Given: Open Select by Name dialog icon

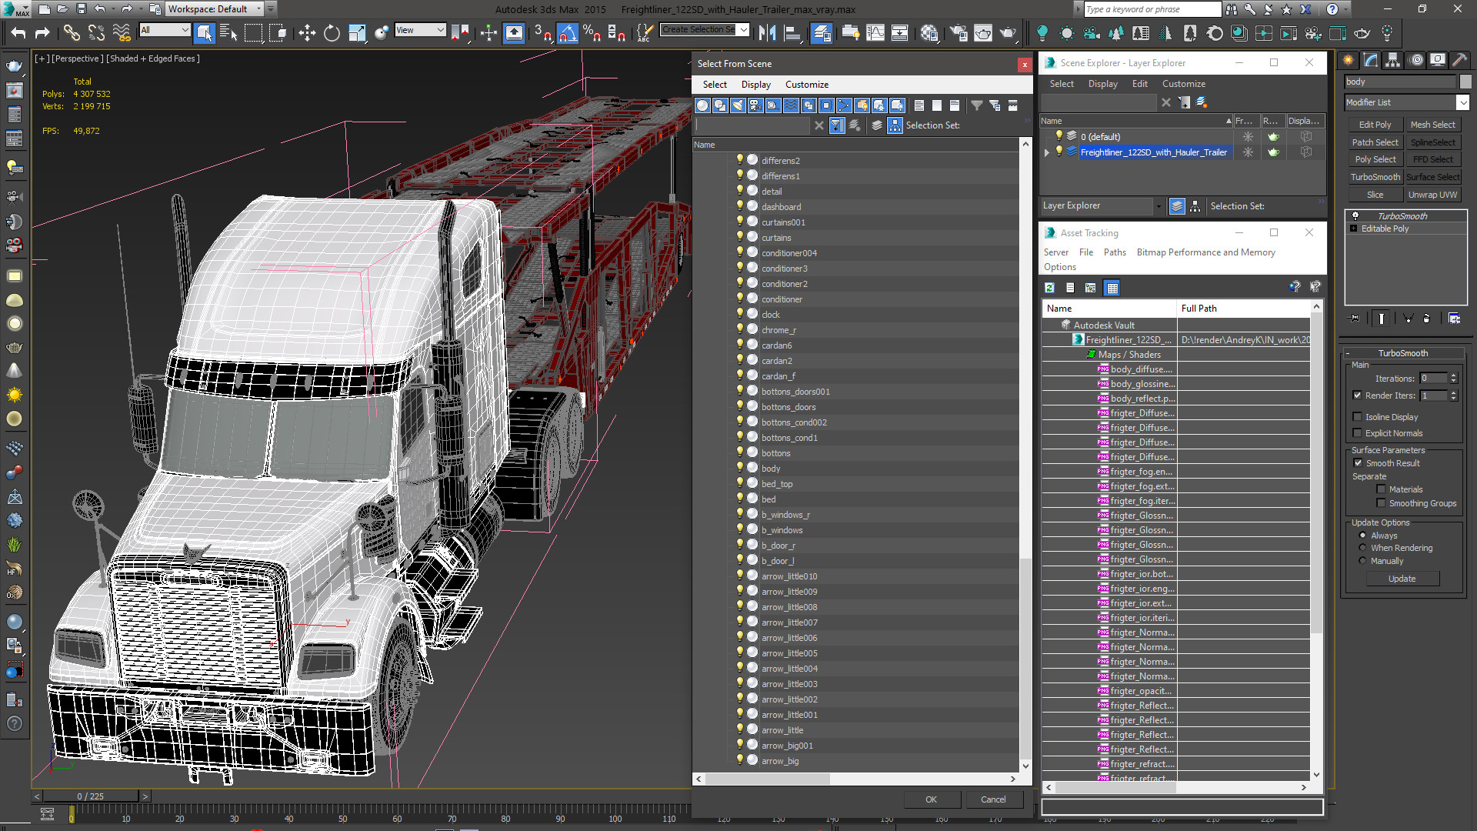Looking at the screenshot, I should pyautogui.click(x=228, y=32).
